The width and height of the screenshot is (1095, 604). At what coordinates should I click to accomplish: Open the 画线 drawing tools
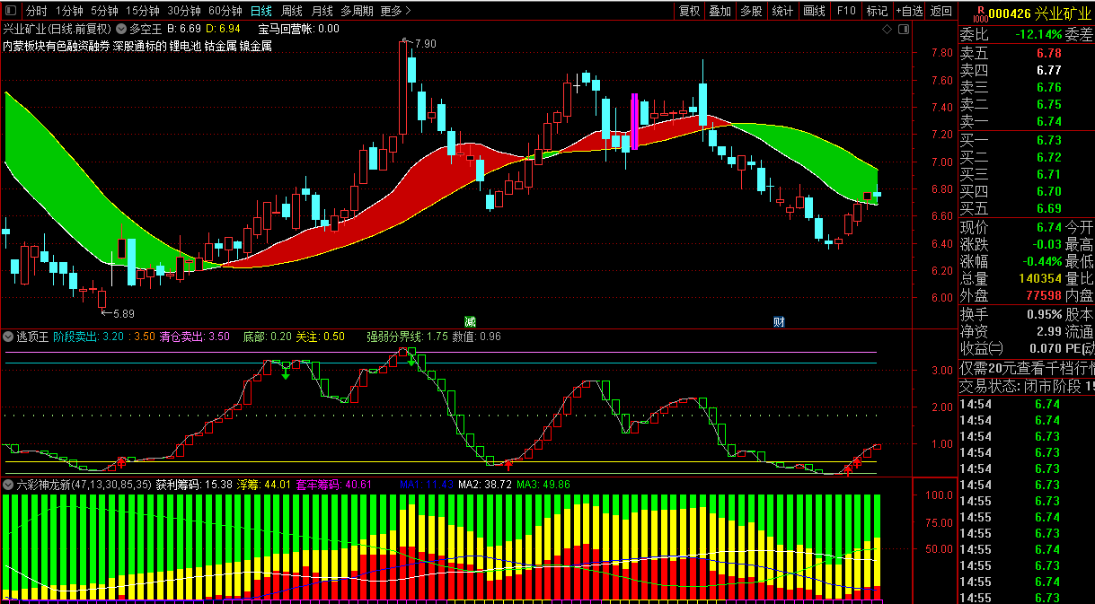point(814,12)
